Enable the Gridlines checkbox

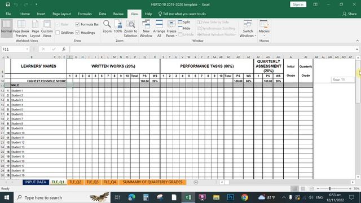click(58, 33)
